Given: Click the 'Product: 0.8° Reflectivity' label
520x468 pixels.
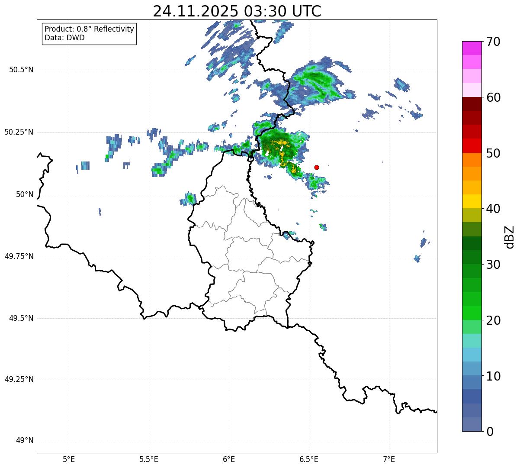Looking at the screenshot, I should pyautogui.click(x=90, y=29).
